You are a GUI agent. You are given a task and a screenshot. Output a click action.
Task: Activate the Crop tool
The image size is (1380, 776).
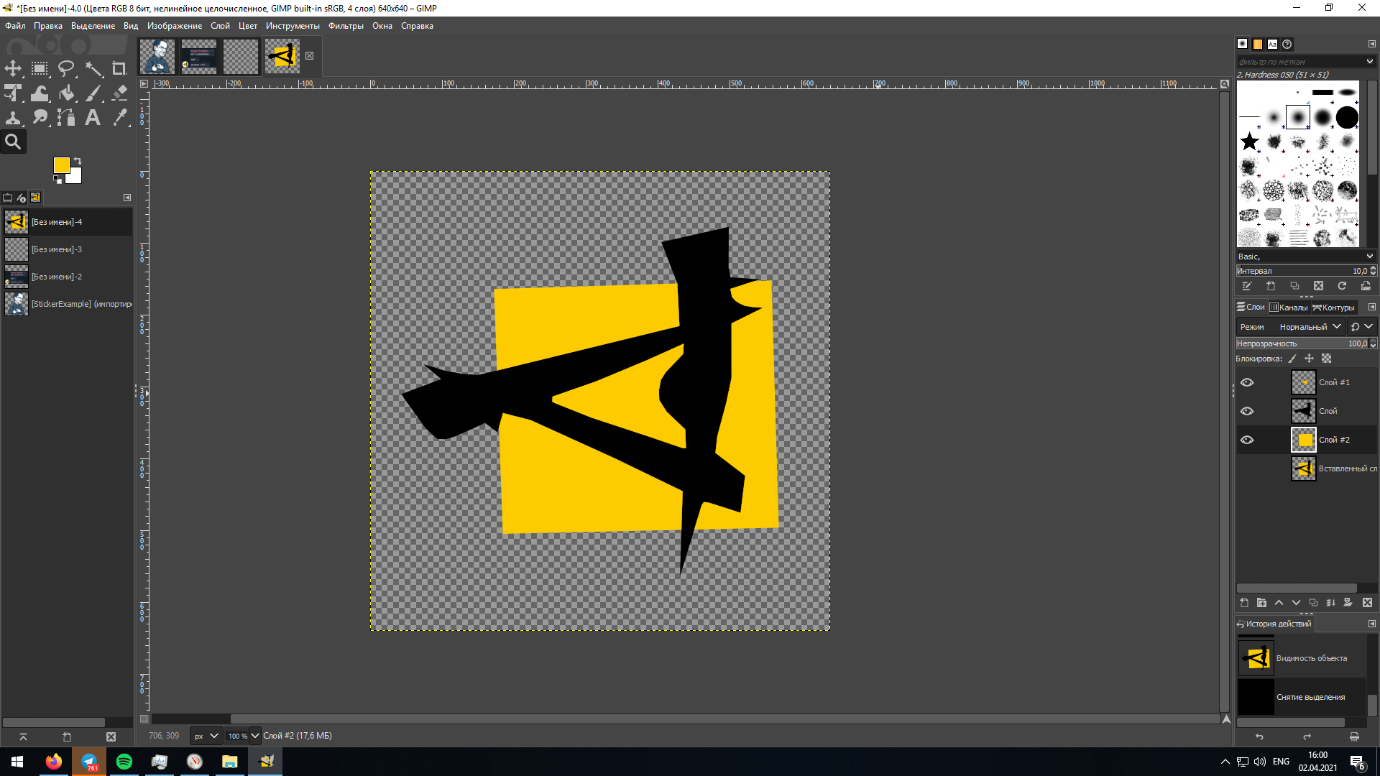[x=119, y=69]
